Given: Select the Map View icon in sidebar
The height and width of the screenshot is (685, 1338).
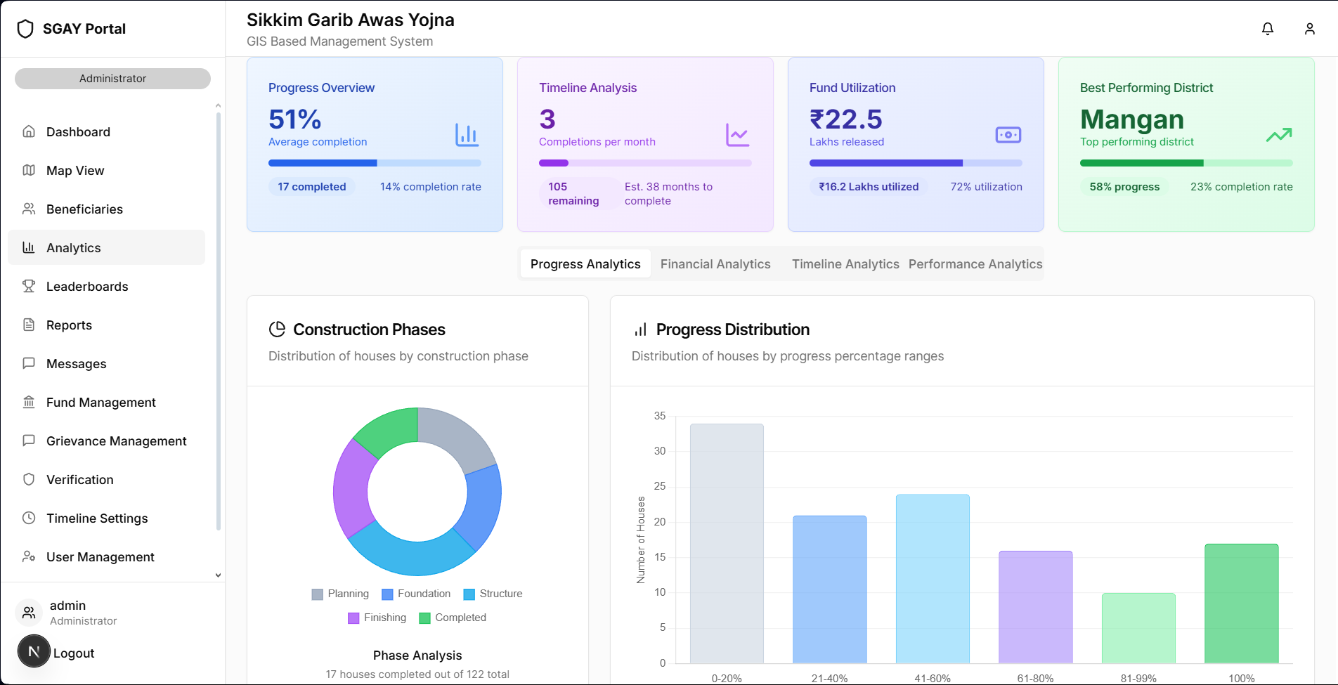Looking at the screenshot, I should 28,170.
